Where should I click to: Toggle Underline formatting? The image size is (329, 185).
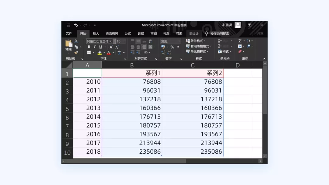tap(101, 47)
